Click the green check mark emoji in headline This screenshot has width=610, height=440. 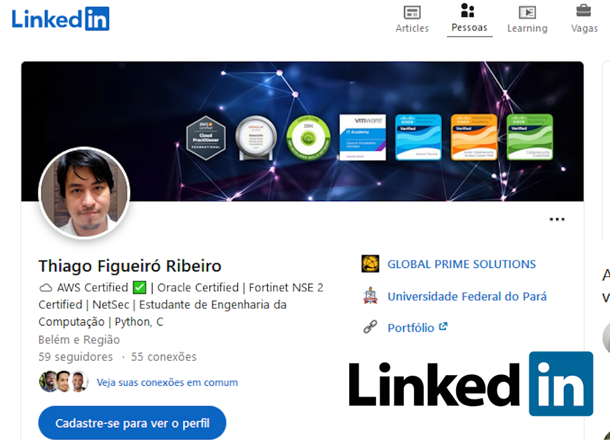(x=139, y=288)
